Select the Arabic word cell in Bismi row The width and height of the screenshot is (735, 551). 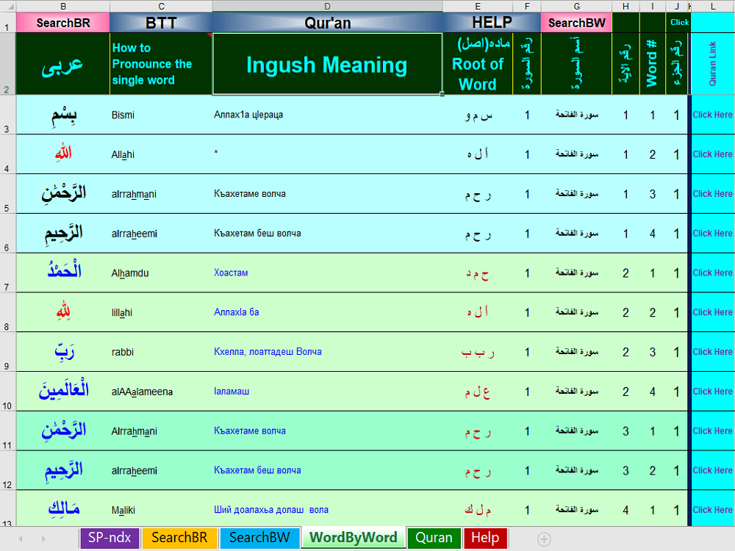[x=62, y=115]
